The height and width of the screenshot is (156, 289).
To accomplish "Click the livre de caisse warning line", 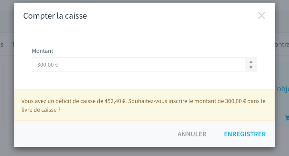I will (41, 110).
